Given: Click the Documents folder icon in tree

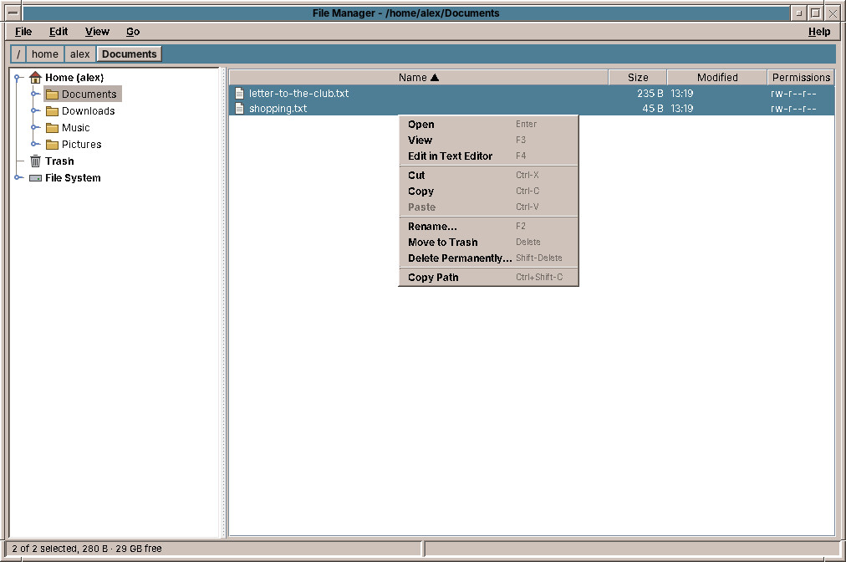Looking at the screenshot, I should pos(52,95).
